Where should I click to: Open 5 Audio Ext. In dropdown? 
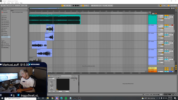pos(160,50)
